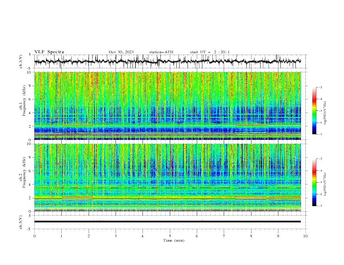344x265 pixels.
Task: Click the 'VLF Spectra' title text
Action: click(x=49, y=52)
